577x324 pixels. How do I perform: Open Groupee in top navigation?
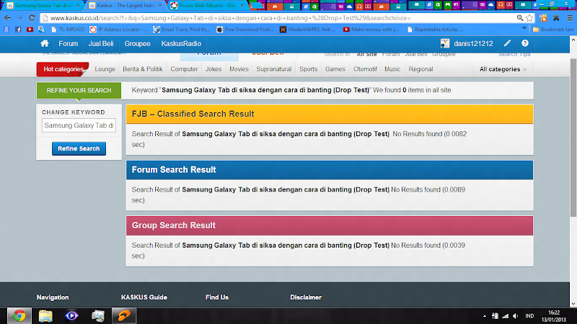[x=137, y=43]
